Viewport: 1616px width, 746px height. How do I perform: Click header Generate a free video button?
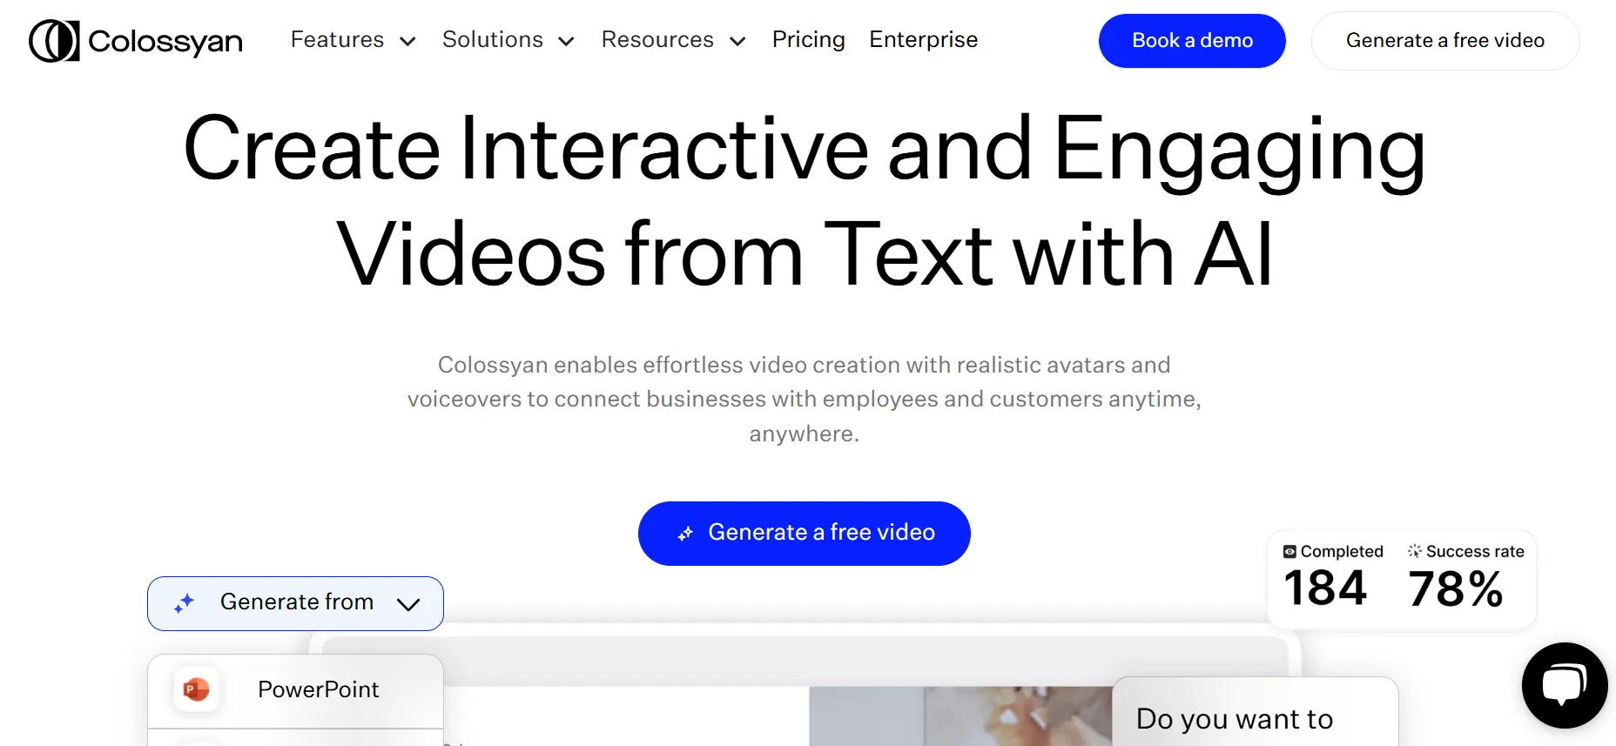coord(1445,41)
